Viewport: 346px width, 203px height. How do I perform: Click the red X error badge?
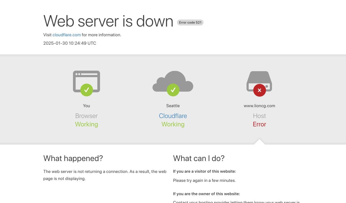(259, 90)
